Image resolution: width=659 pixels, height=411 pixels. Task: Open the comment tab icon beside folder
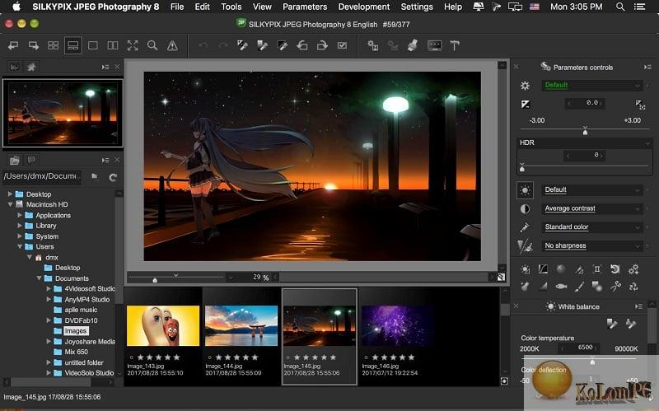pos(31,160)
